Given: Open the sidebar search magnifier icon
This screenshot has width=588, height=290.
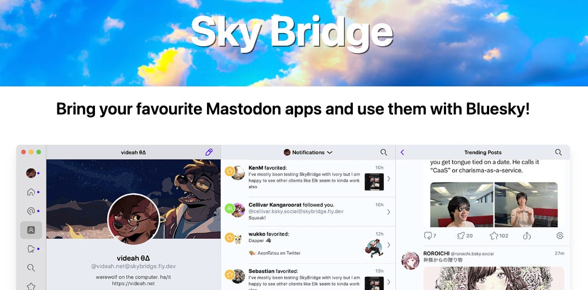Looking at the screenshot, I should point(31,267).
